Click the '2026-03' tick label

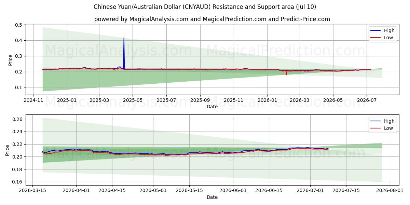[299, 100]
